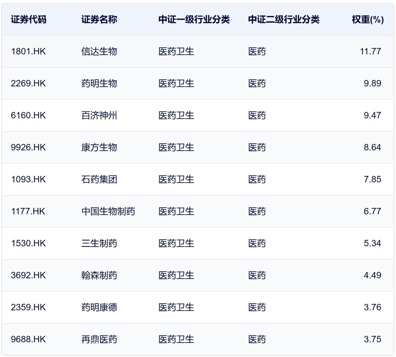Viewport: 396px width, 357px height.
Task: Click the 百济神州 row
Action: tap(99, 115)
